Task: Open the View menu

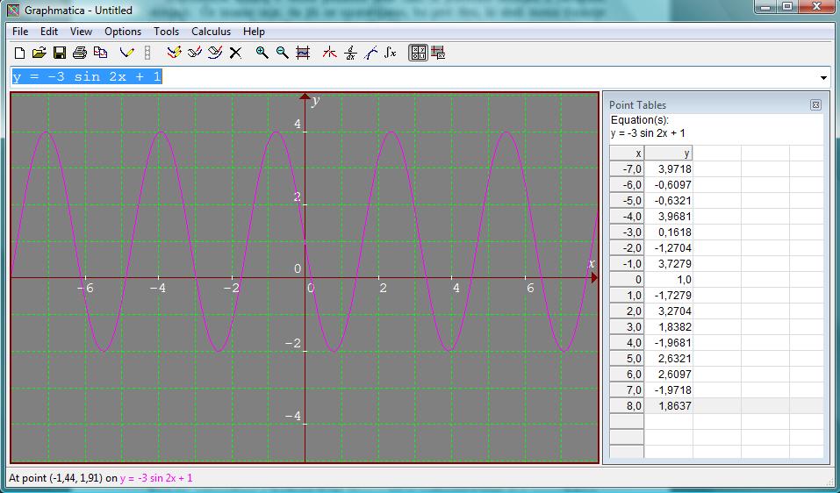Action: (81, 32)
